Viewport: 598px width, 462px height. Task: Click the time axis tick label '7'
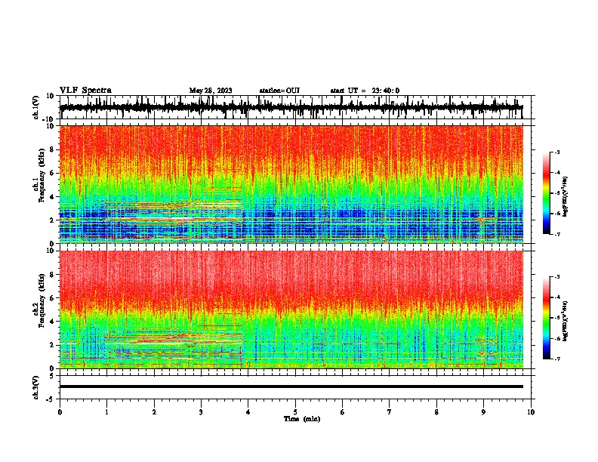pyautogui.click(x=390, y=412)
